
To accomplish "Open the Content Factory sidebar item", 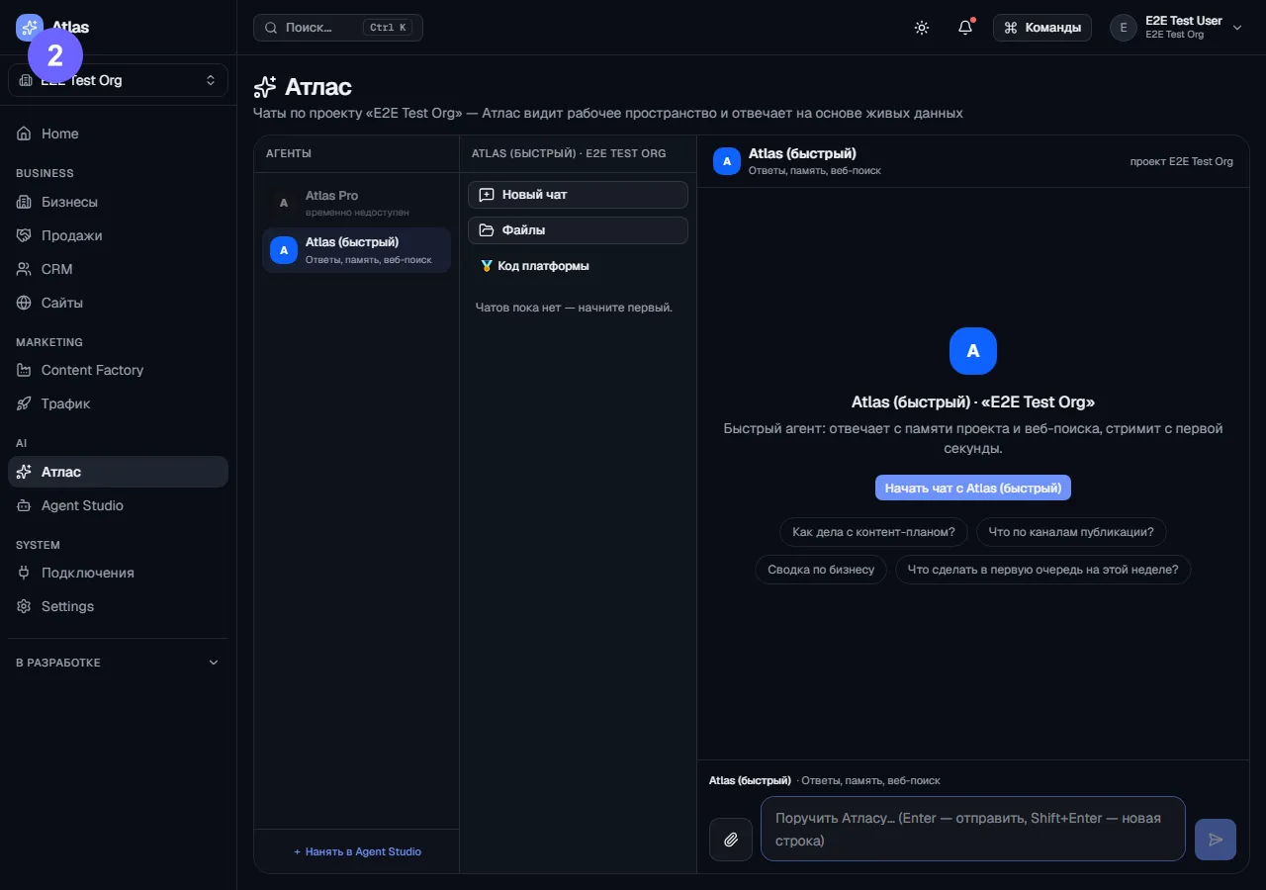I will pyautogui.click(x=118, y=370).
